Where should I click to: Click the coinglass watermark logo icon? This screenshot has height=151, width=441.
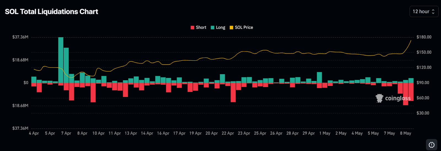pos(380,98)
